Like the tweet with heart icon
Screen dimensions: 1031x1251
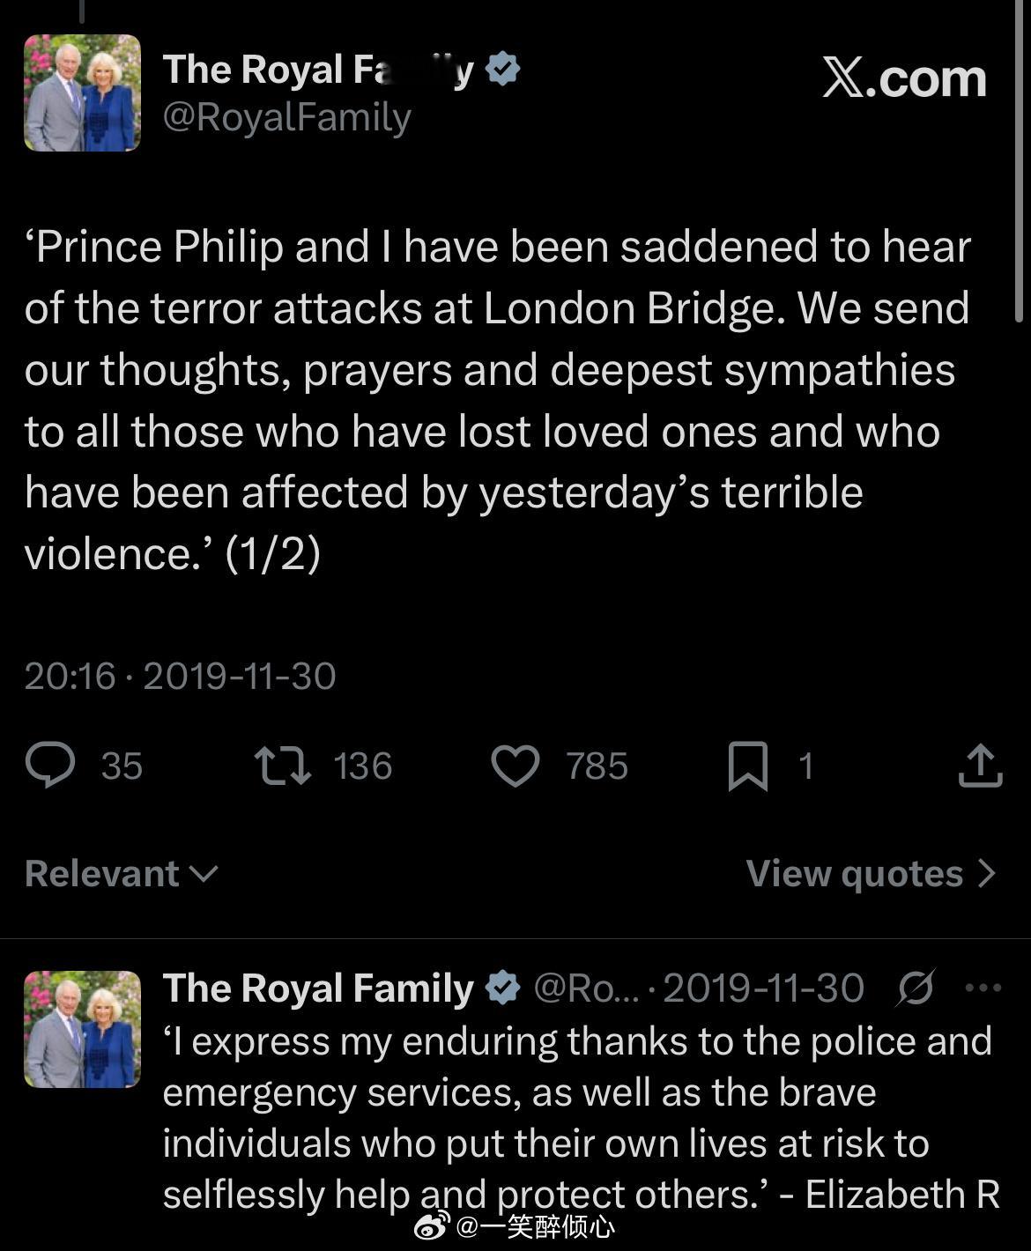point(515,765)
